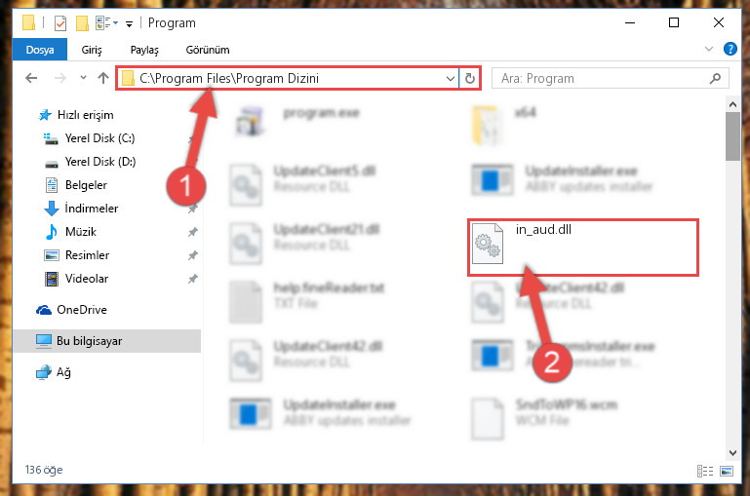The width and height of the screenshot is (750, 496).
Task: Click the search magnifier icon
Action: tap(715, 78)
